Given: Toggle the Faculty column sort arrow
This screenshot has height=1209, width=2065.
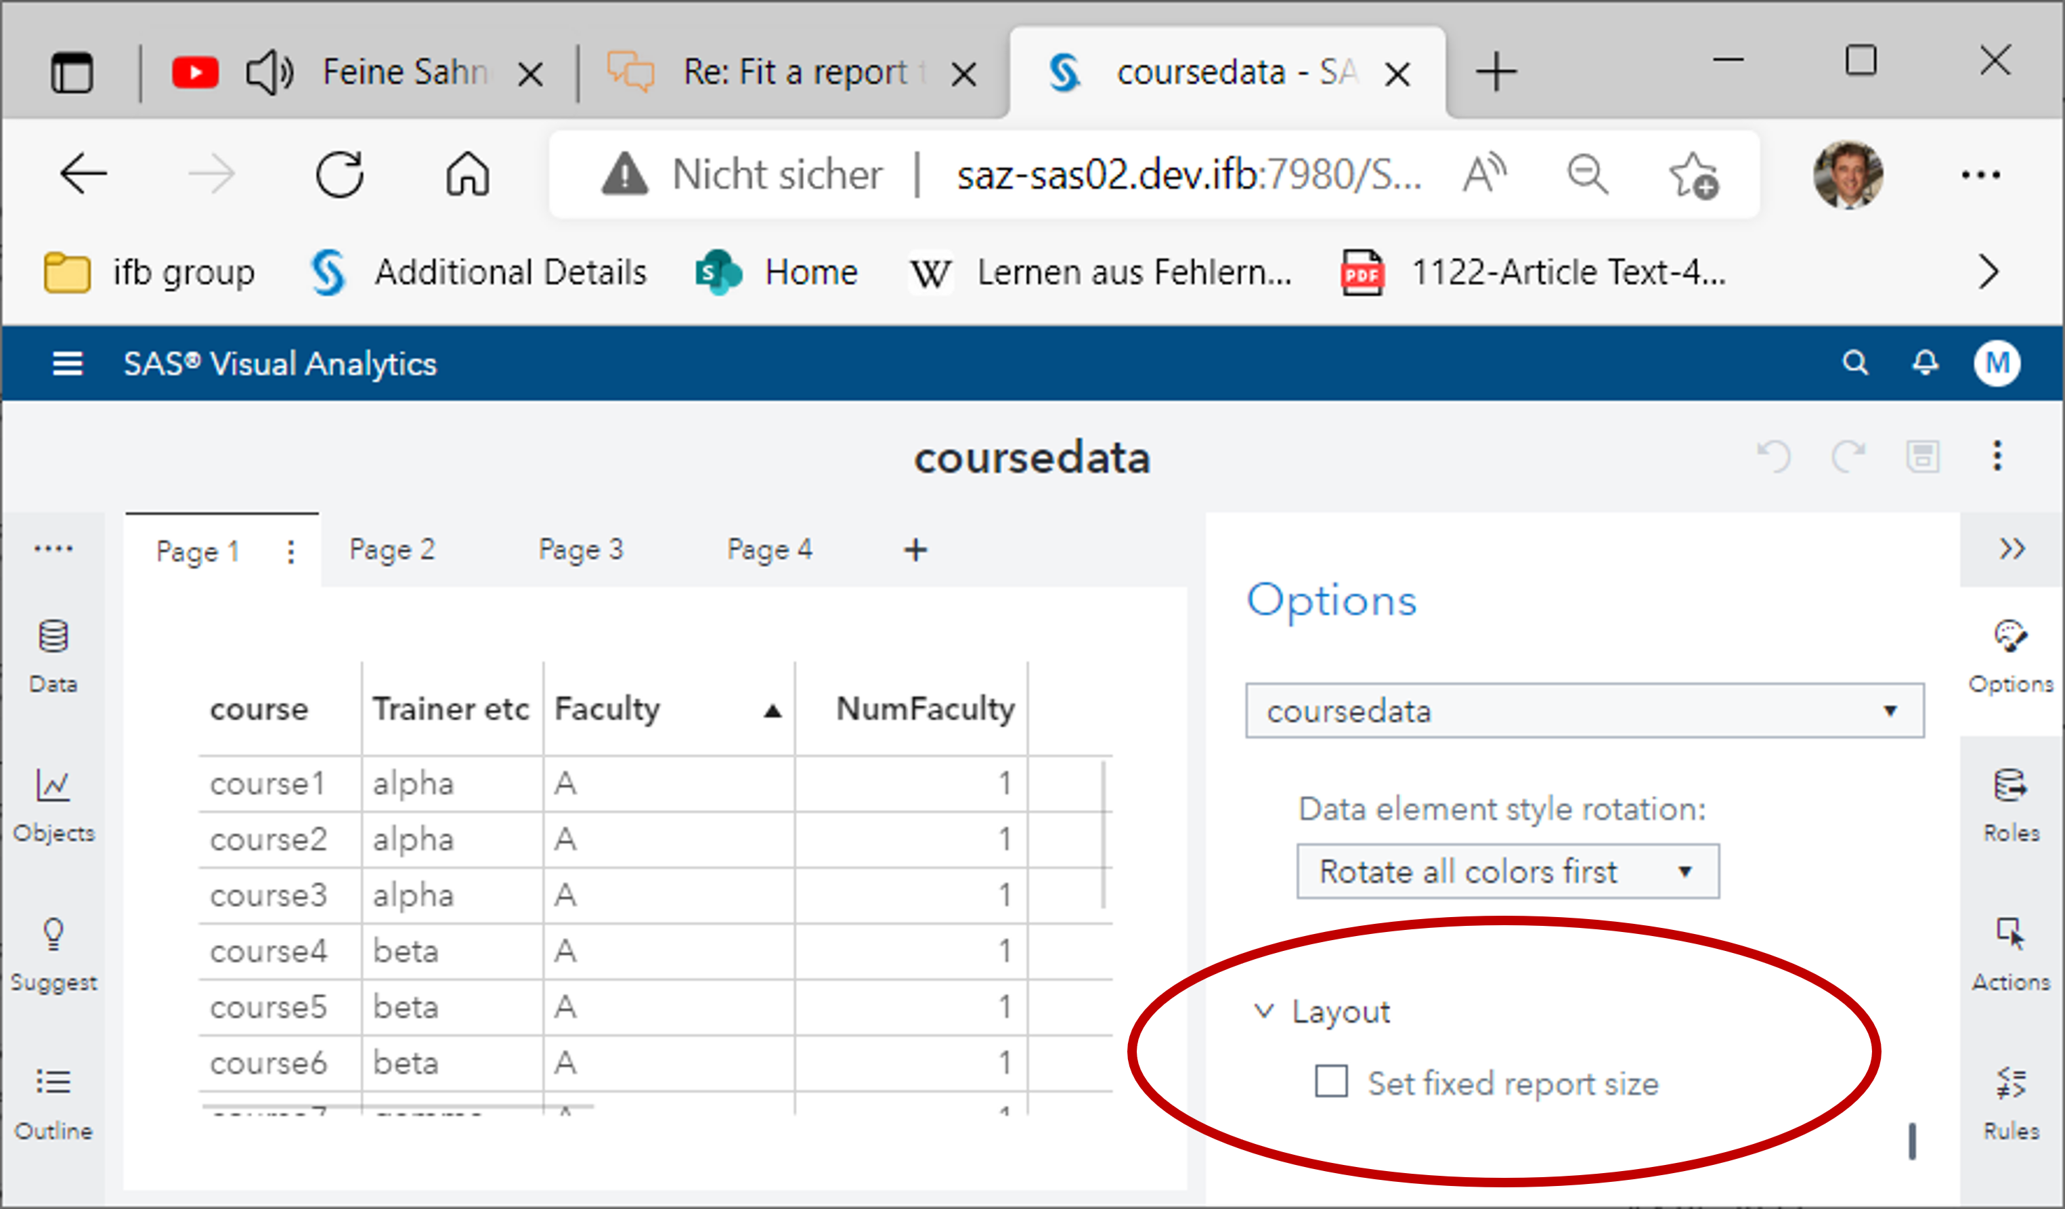Looking at the screenshot, I should click(771, 710).
